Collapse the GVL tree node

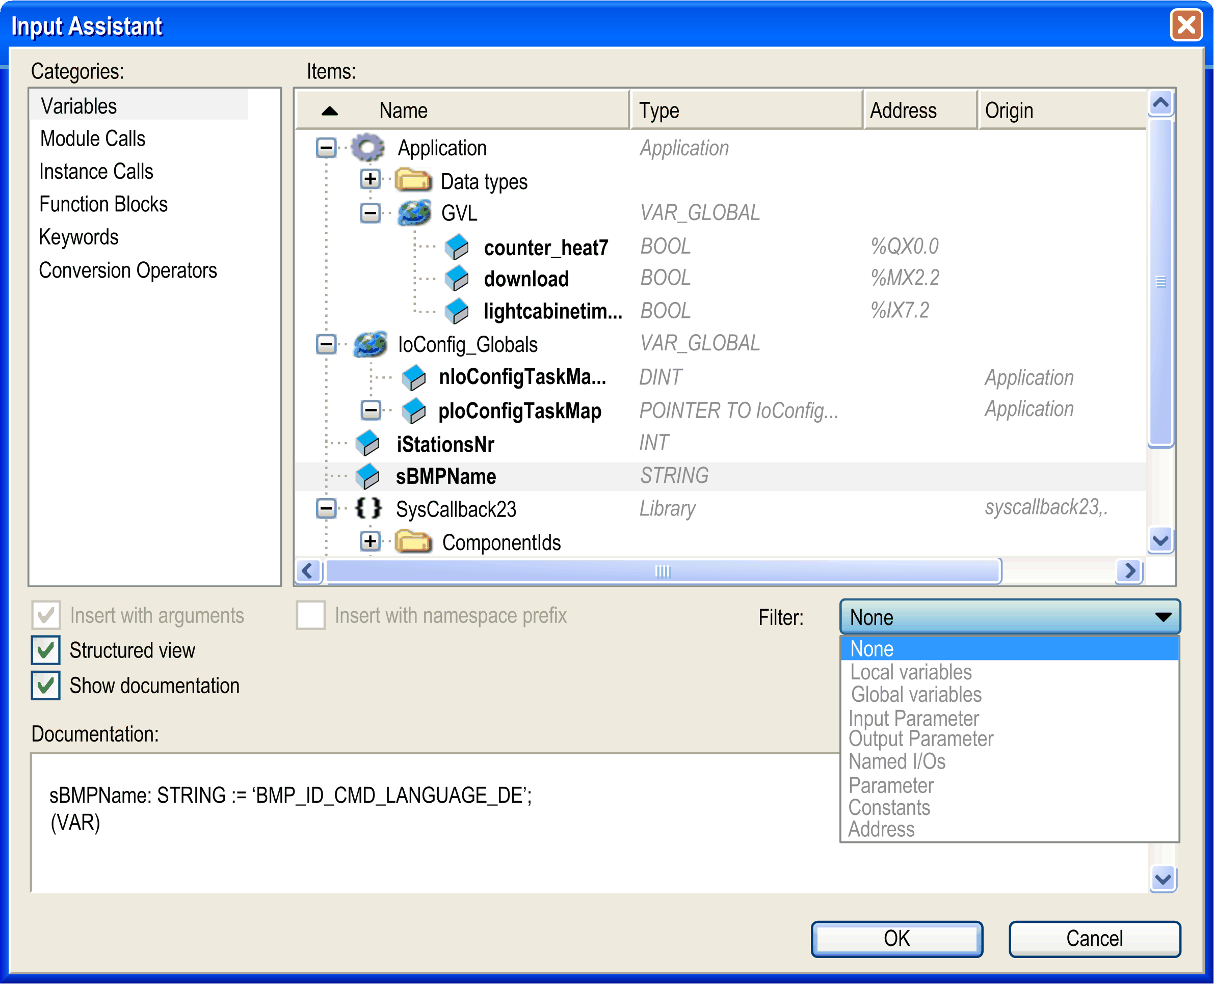pos(370,213)
